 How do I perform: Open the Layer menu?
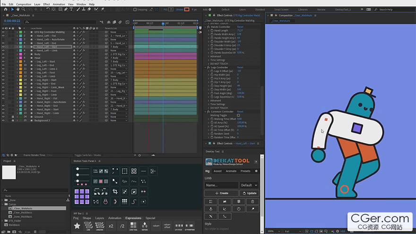[37, 4]
